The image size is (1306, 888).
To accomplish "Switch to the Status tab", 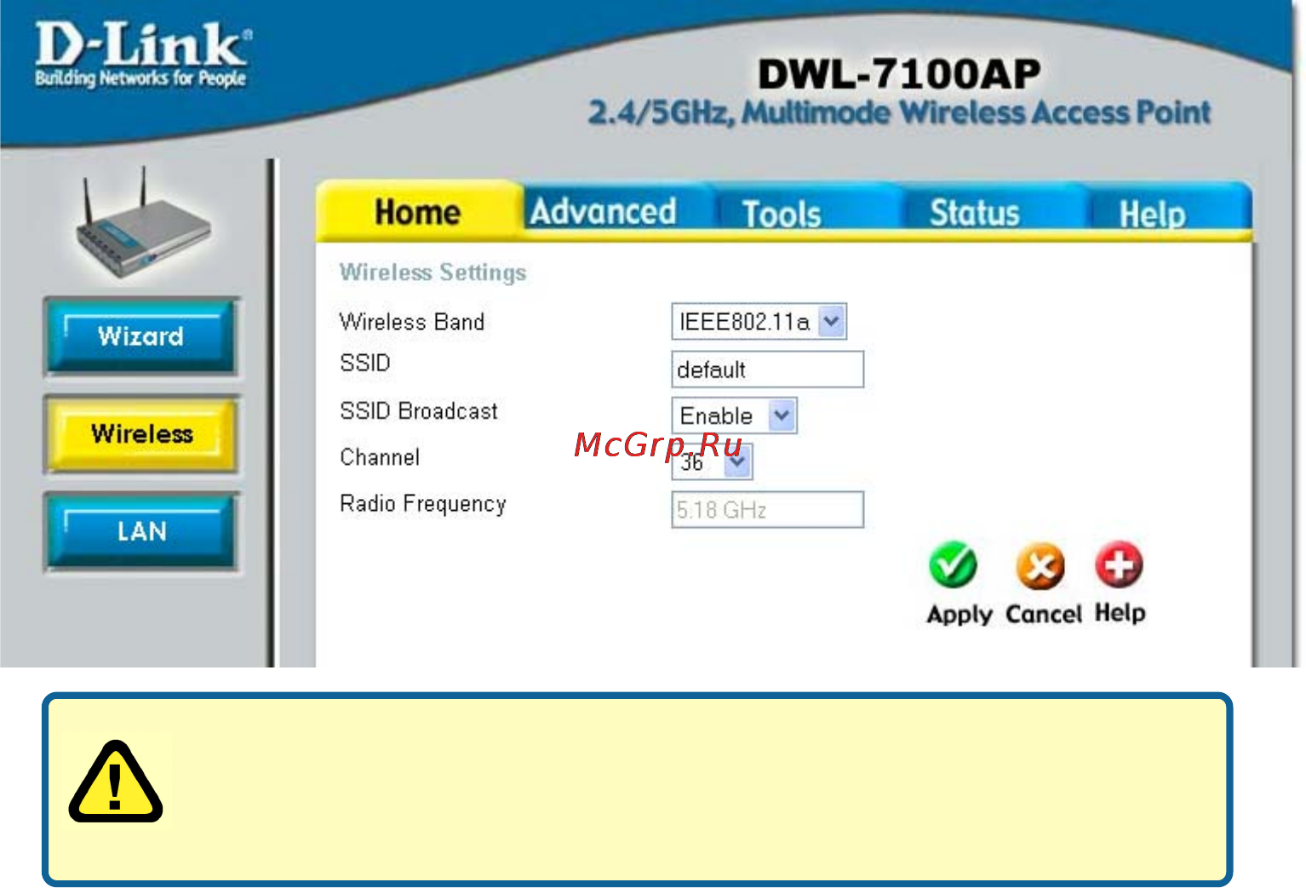I will pos(974,212).
